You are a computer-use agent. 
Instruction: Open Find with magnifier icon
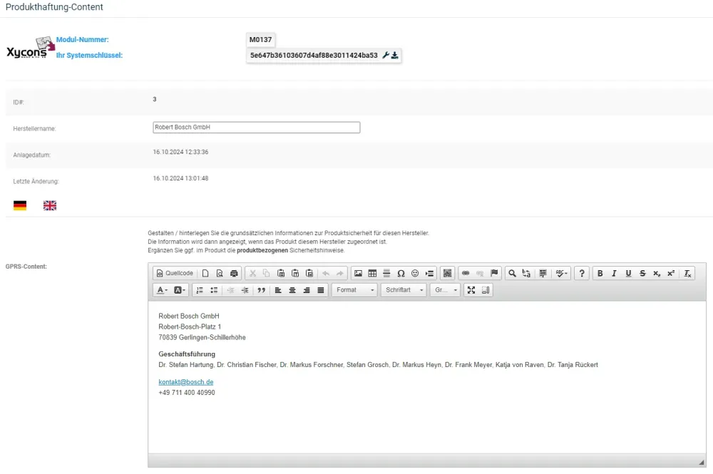coord(512,273)
